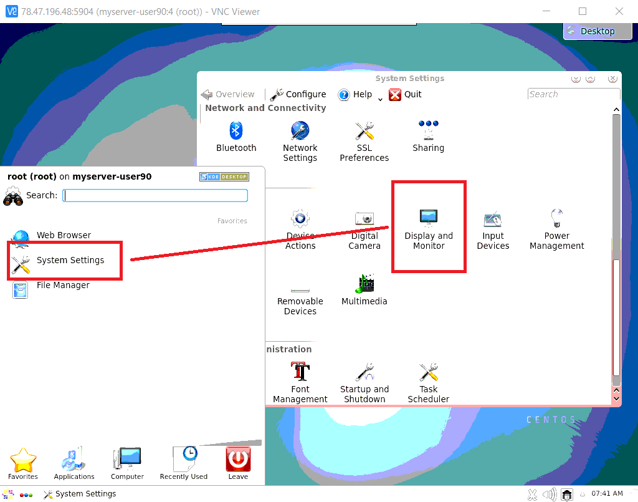Open File Manager from Favorites list

pyautogui.click(x=63, y=286)
